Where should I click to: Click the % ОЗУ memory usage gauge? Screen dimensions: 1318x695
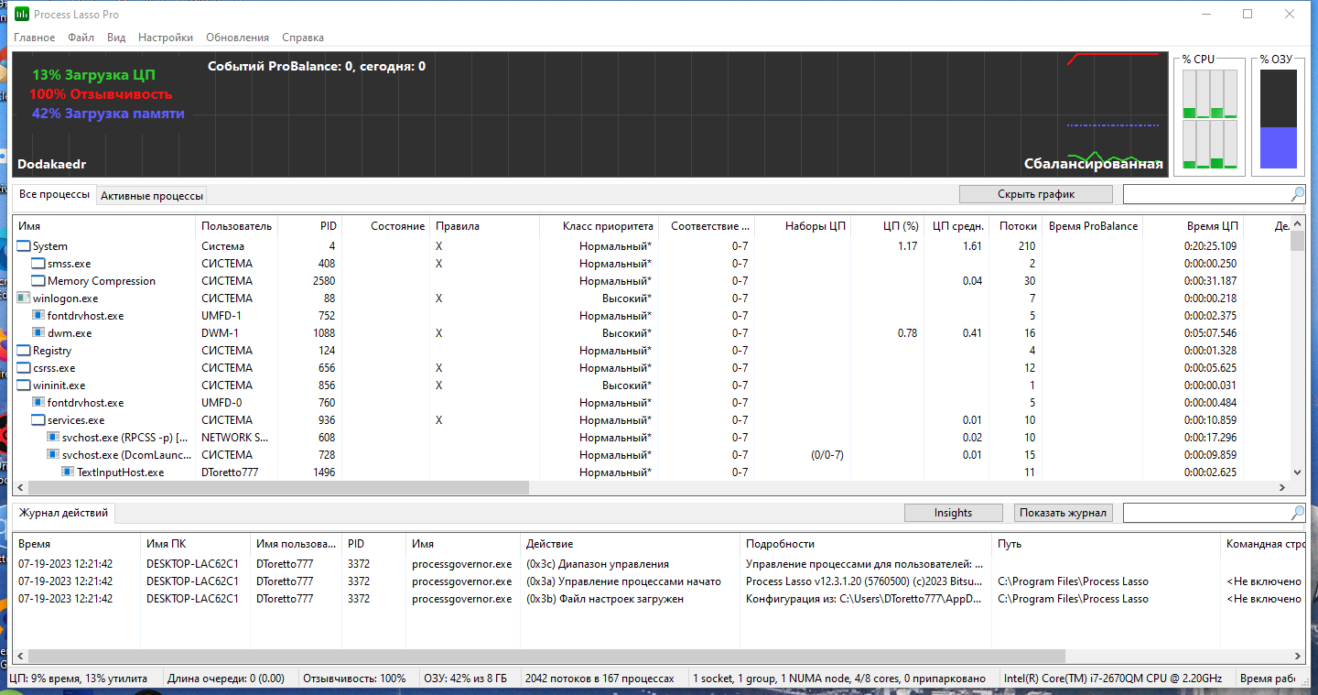point(1278,119)
